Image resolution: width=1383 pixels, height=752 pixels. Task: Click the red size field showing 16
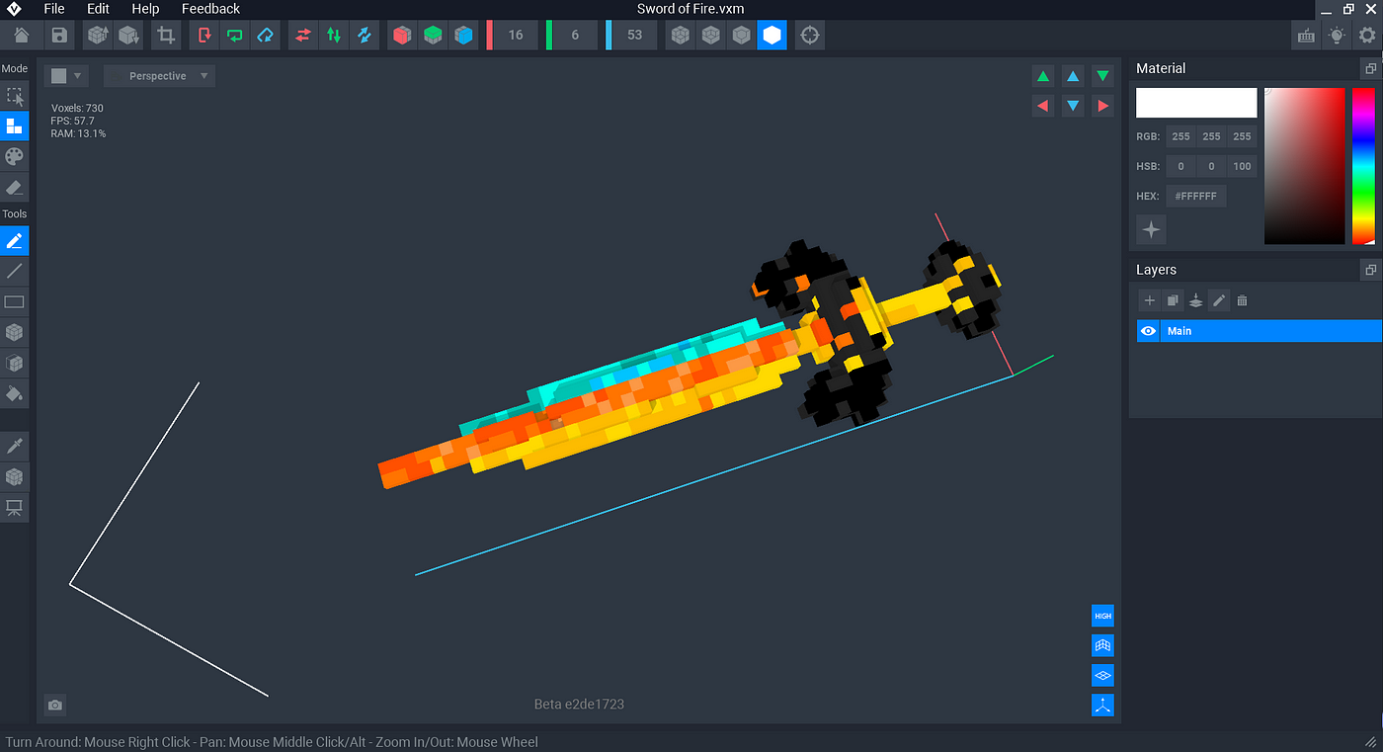pos(516,36)
